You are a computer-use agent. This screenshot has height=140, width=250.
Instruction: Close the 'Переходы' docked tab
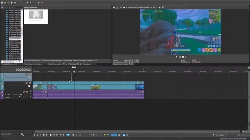coord(80,64)
